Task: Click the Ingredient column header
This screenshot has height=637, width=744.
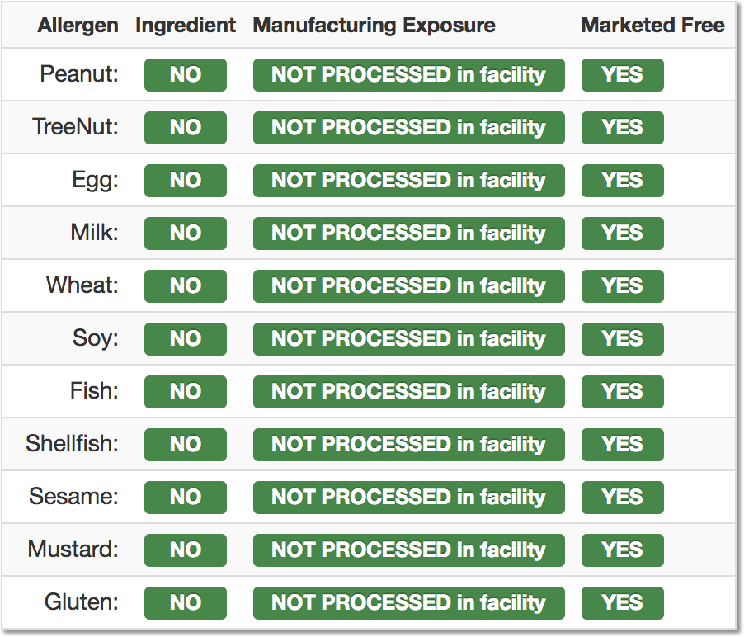Action: click(186, 26)
